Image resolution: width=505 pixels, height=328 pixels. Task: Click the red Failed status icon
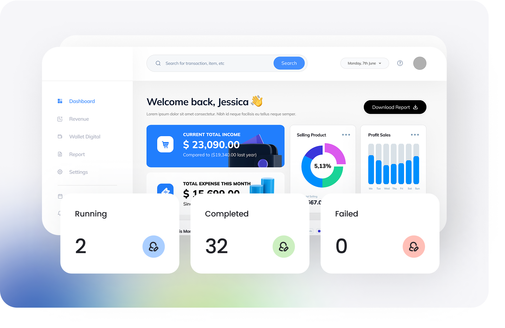414,247
